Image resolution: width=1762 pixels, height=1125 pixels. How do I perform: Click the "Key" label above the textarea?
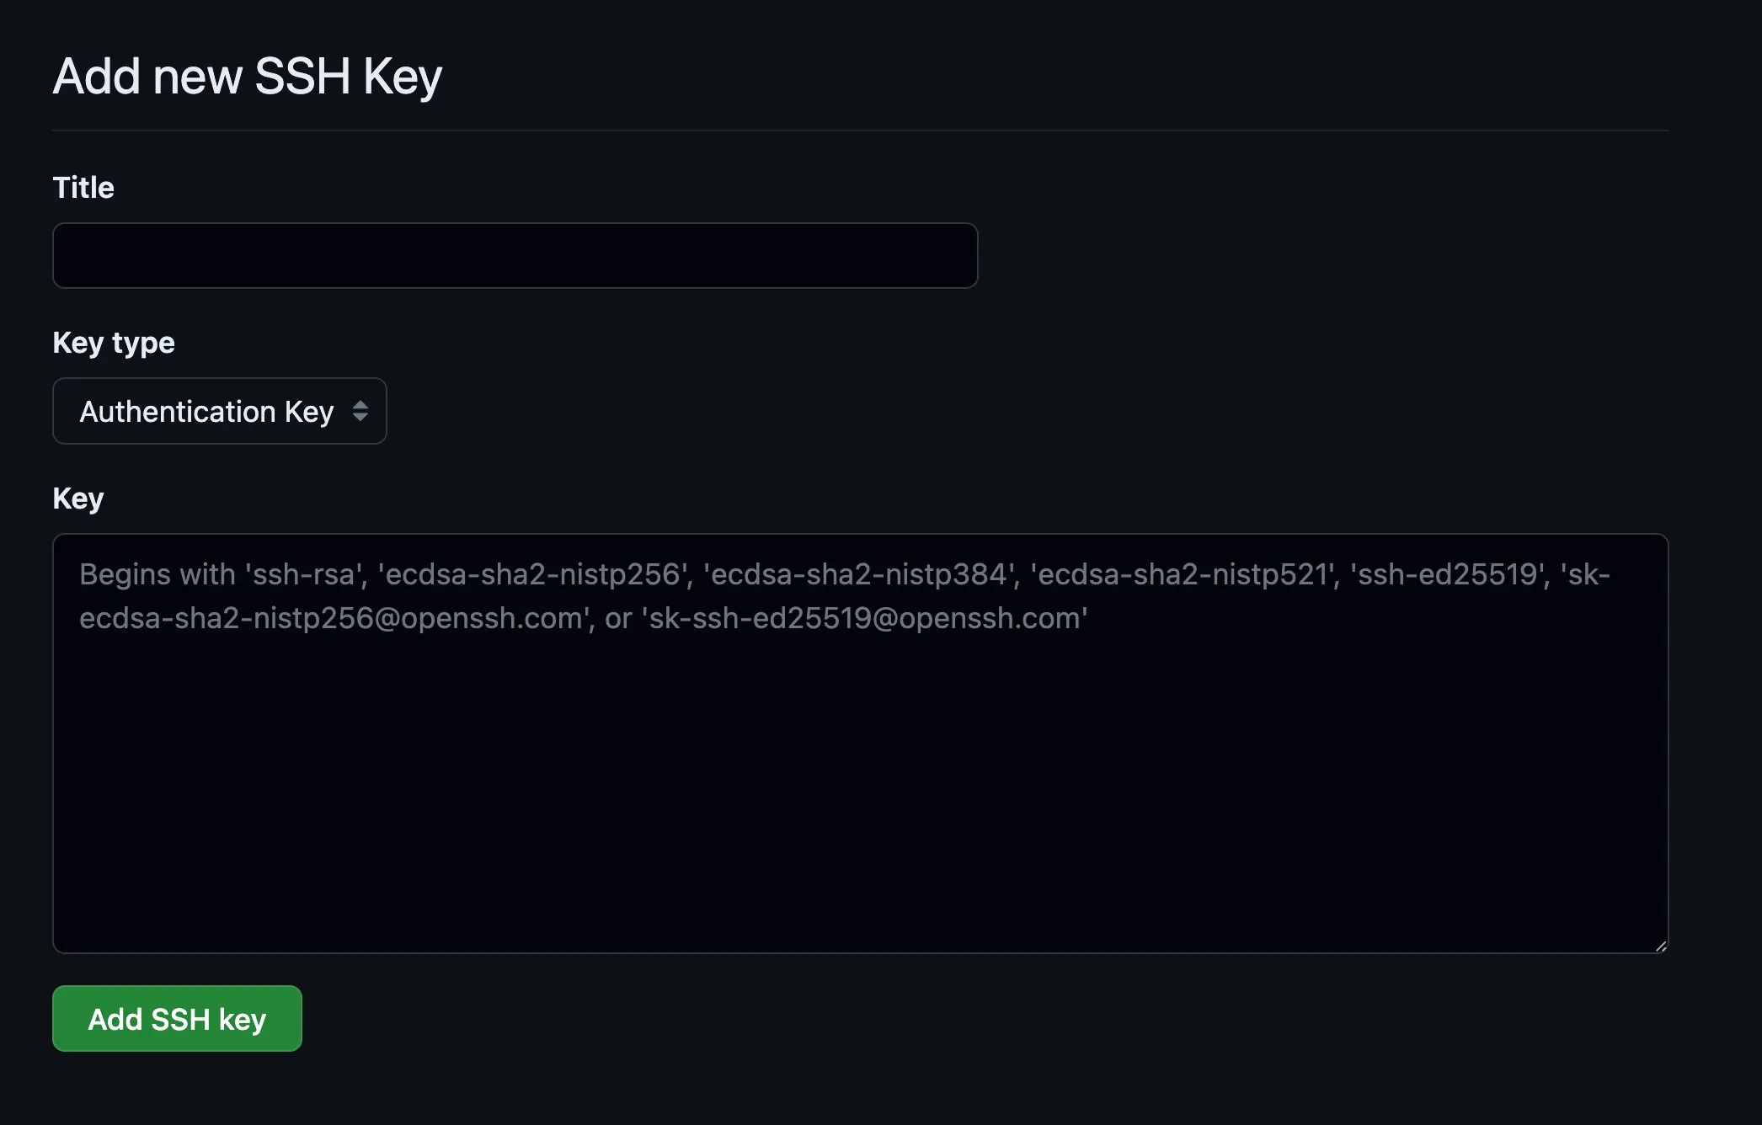(x=78, y=499)
